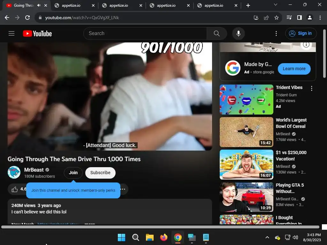The height and width of the screenshot is (245, 327).
Task: Open a new tab
Action: coord(248,5)
